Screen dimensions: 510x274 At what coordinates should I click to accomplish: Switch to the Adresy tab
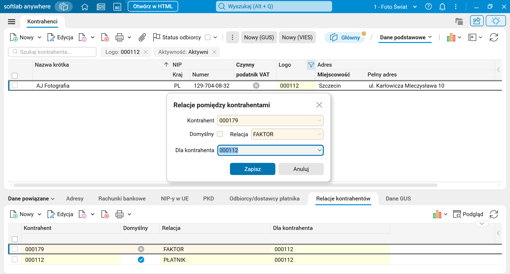[x=75, y=199]
